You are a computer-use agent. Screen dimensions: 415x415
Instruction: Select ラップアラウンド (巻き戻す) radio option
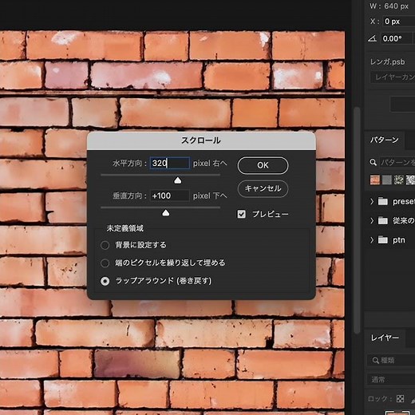[x=105, y=281]
